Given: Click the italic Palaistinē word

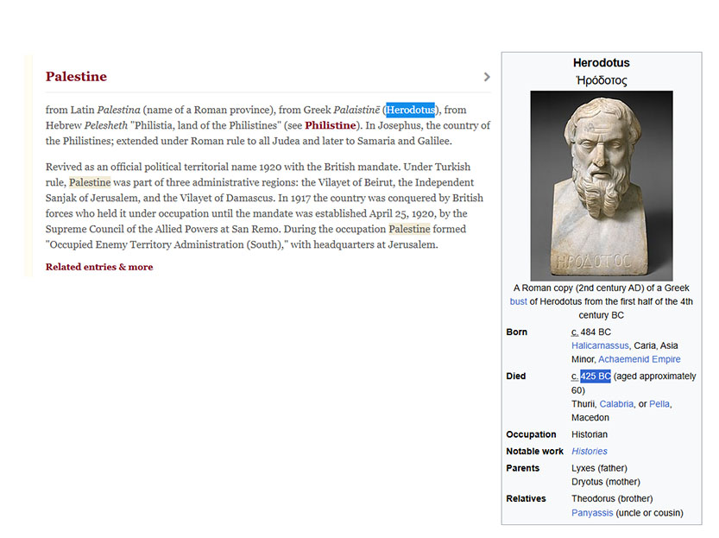Looking at the screenshot, I should [x=356, y=110].
